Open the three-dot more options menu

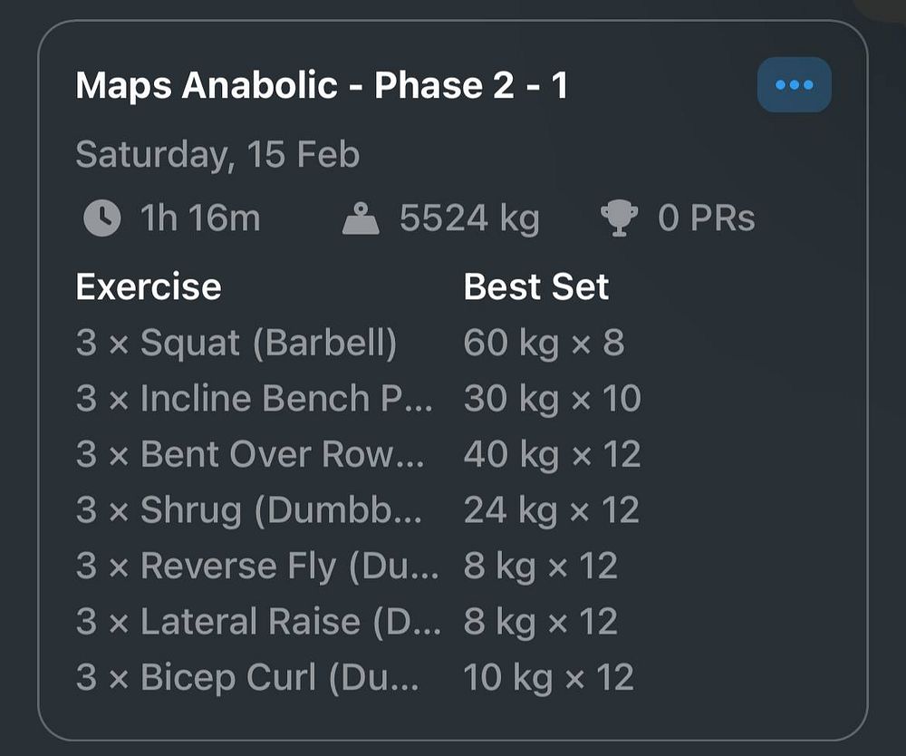[794, 85]
